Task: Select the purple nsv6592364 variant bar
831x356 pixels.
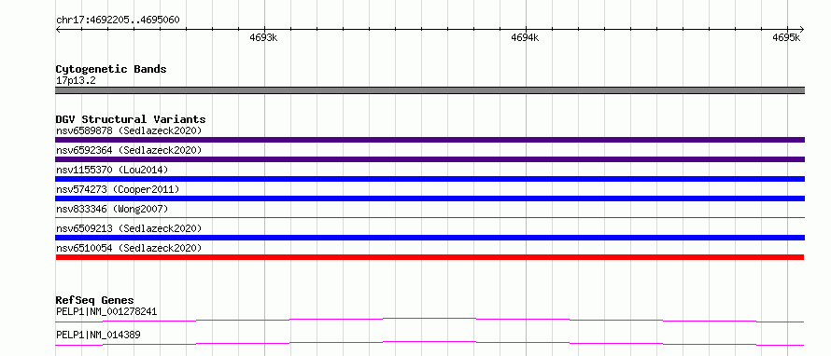Action: (430, 159)
